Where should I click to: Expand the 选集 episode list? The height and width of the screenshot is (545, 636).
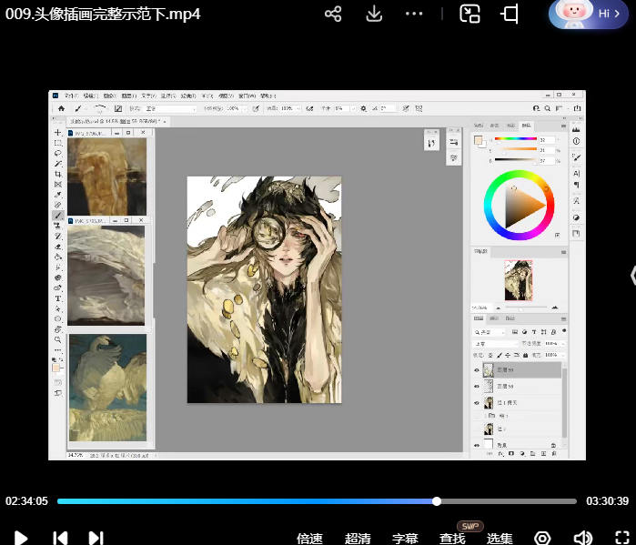coord(500,538)
